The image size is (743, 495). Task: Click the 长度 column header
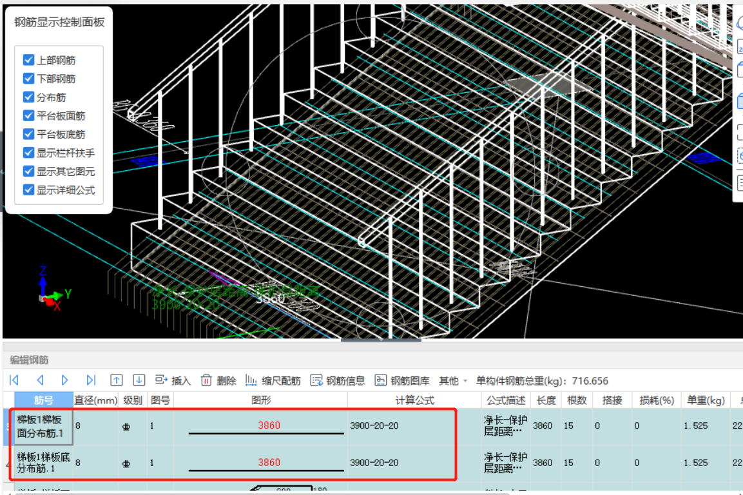[x=546, y=400]
